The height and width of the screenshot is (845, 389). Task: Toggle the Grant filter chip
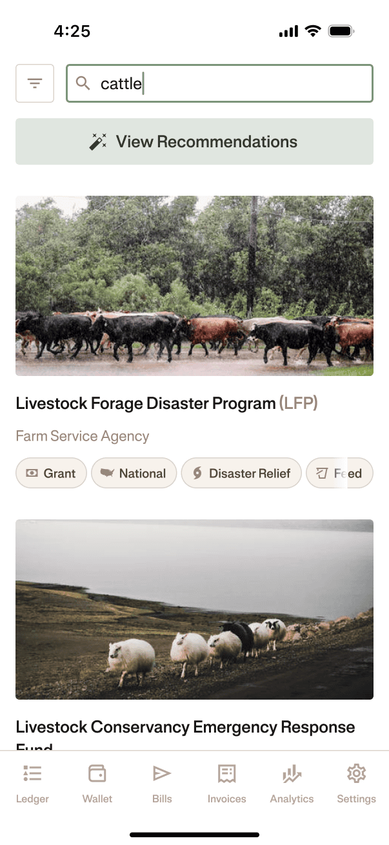point(51,472)
